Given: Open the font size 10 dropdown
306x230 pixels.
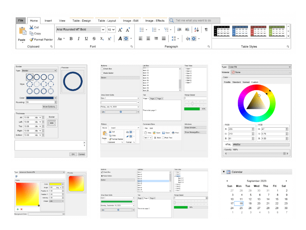Looking at the screenshot, I should pos(114,29).
